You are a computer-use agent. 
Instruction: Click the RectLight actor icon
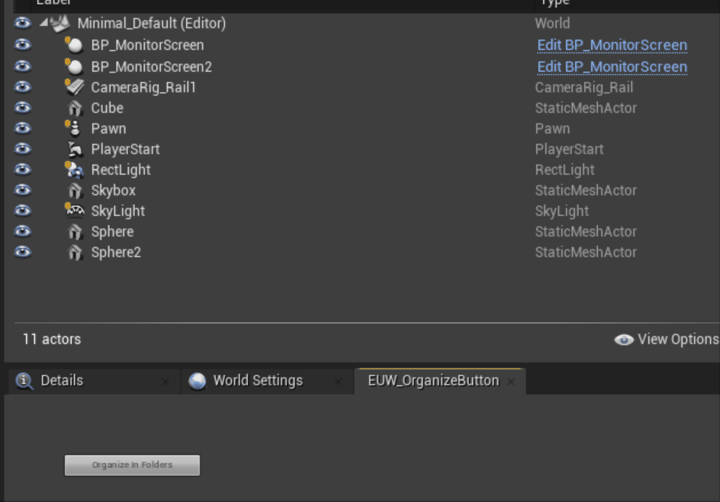pos(74,170)
